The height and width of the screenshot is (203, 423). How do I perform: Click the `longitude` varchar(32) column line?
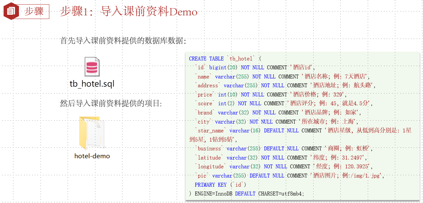pos(283,167)
